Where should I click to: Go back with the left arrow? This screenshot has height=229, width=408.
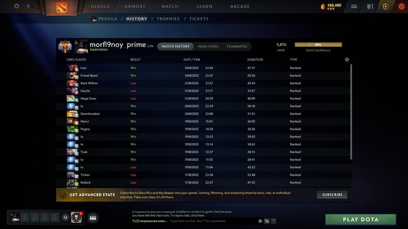28,6
